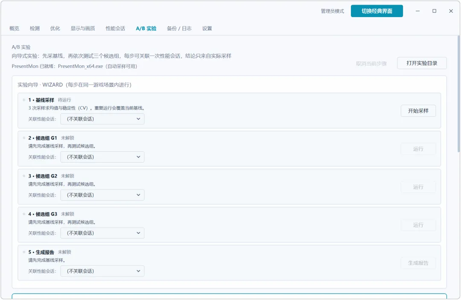Minimize the window
The image size is (461, 300).
pos(417,11)
